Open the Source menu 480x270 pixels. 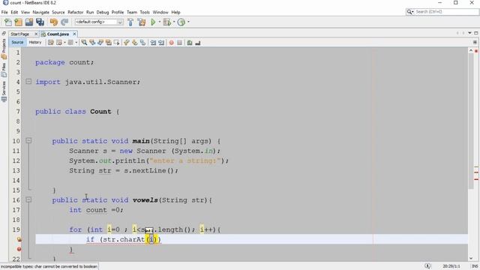click(58, 12)
